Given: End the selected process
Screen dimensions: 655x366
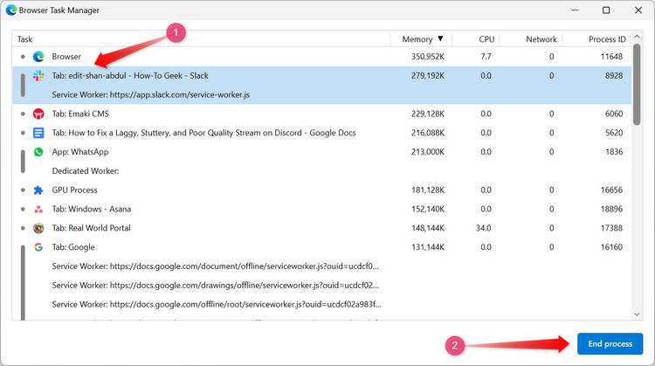Looking at the screenshot, I should 610,344.
